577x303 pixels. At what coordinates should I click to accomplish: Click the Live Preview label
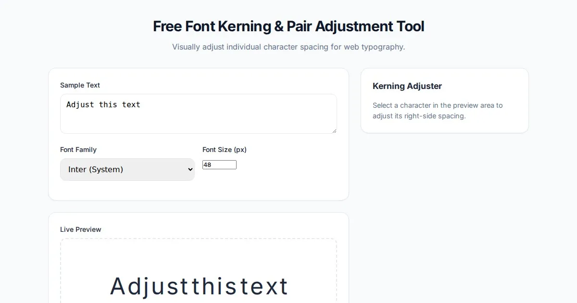point(81,229)
